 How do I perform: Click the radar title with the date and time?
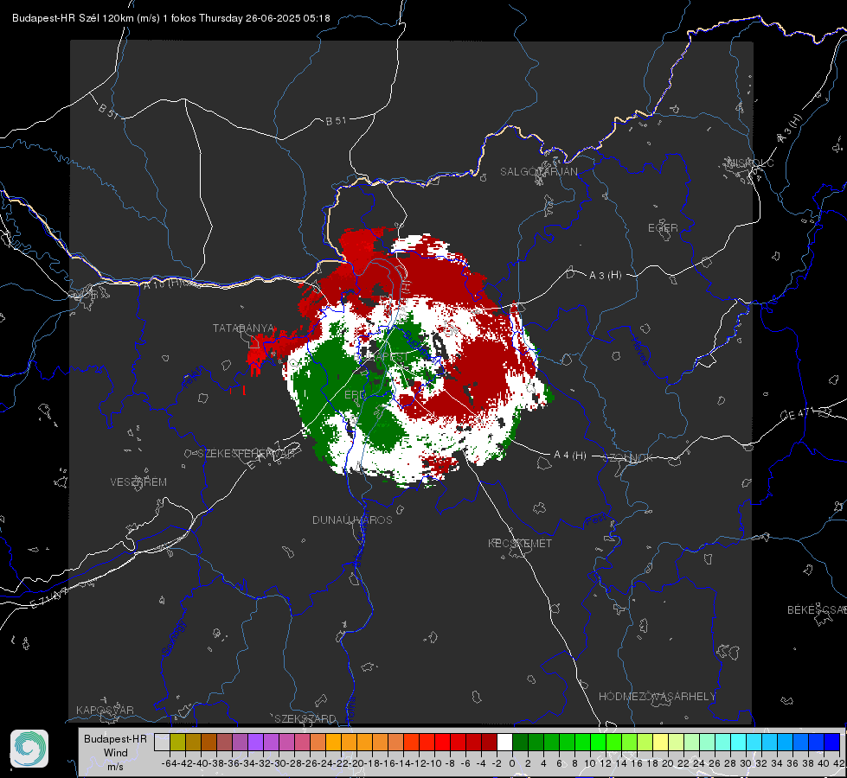tap(171, 18)
